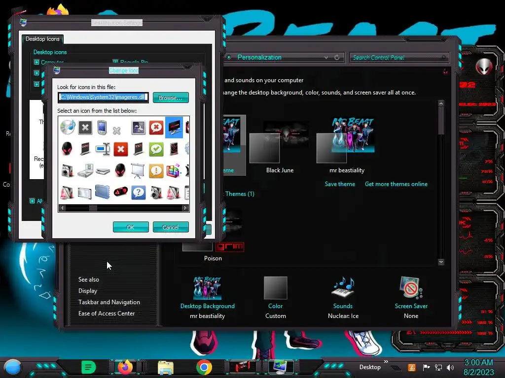Open the volume speaker tray icon
This screenshot has height=378, width=505.
click(450, 367)
